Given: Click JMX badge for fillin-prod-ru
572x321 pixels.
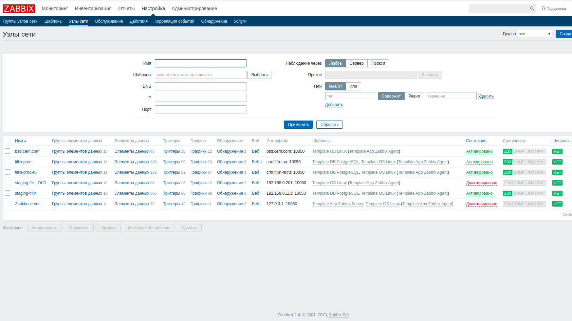Looking at the screenshot, I should click(x=531, y=172).
